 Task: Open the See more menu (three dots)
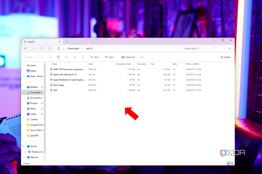click(141, 57)
